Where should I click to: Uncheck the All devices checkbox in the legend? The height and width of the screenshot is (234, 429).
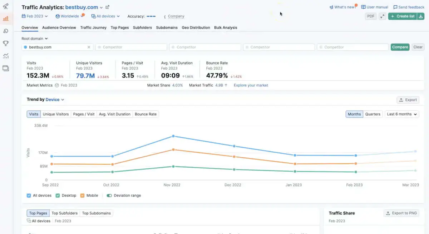tap(28, 195)
